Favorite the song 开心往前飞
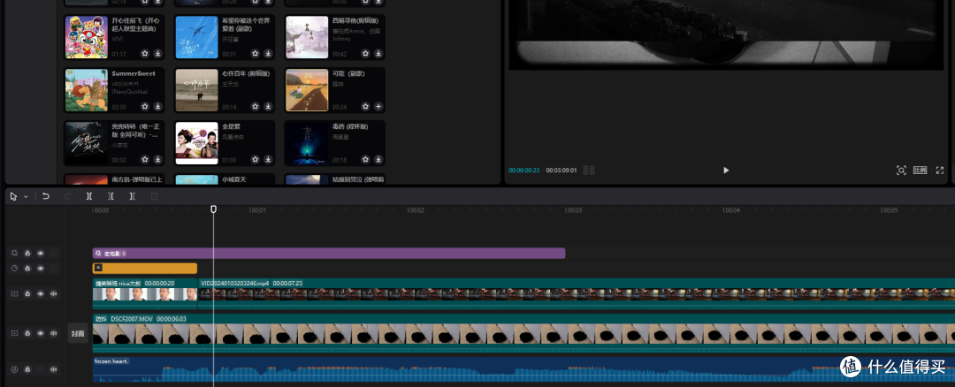This screenshot has width=955, height=387. click(x=145, y=53)
